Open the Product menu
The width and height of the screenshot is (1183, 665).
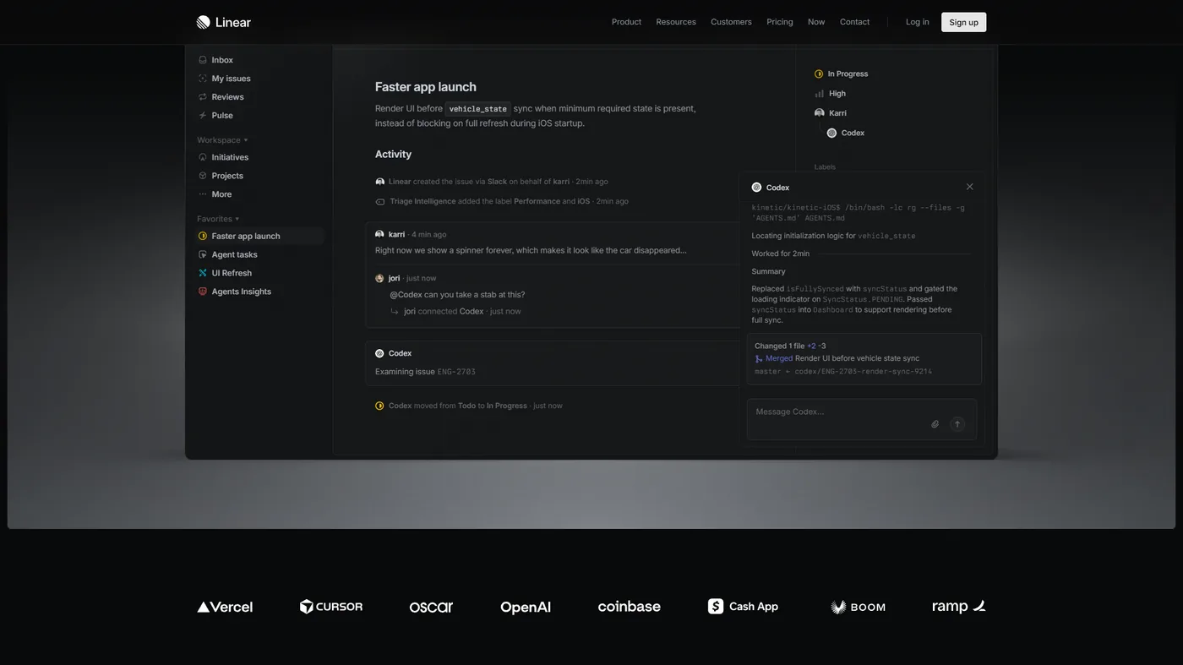tap(626, 22)
